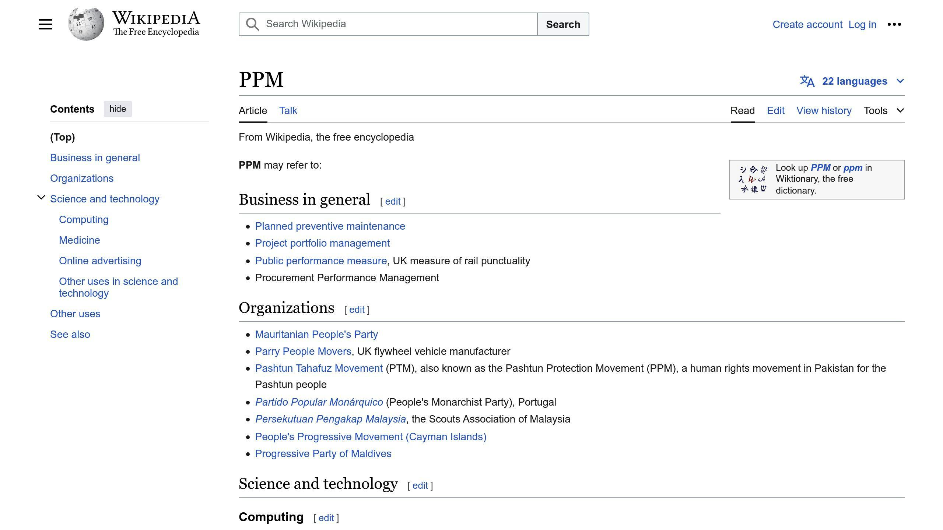Open Project portfolio management link
The height and width of the screenshot is (530, 943).
(322, 243)
